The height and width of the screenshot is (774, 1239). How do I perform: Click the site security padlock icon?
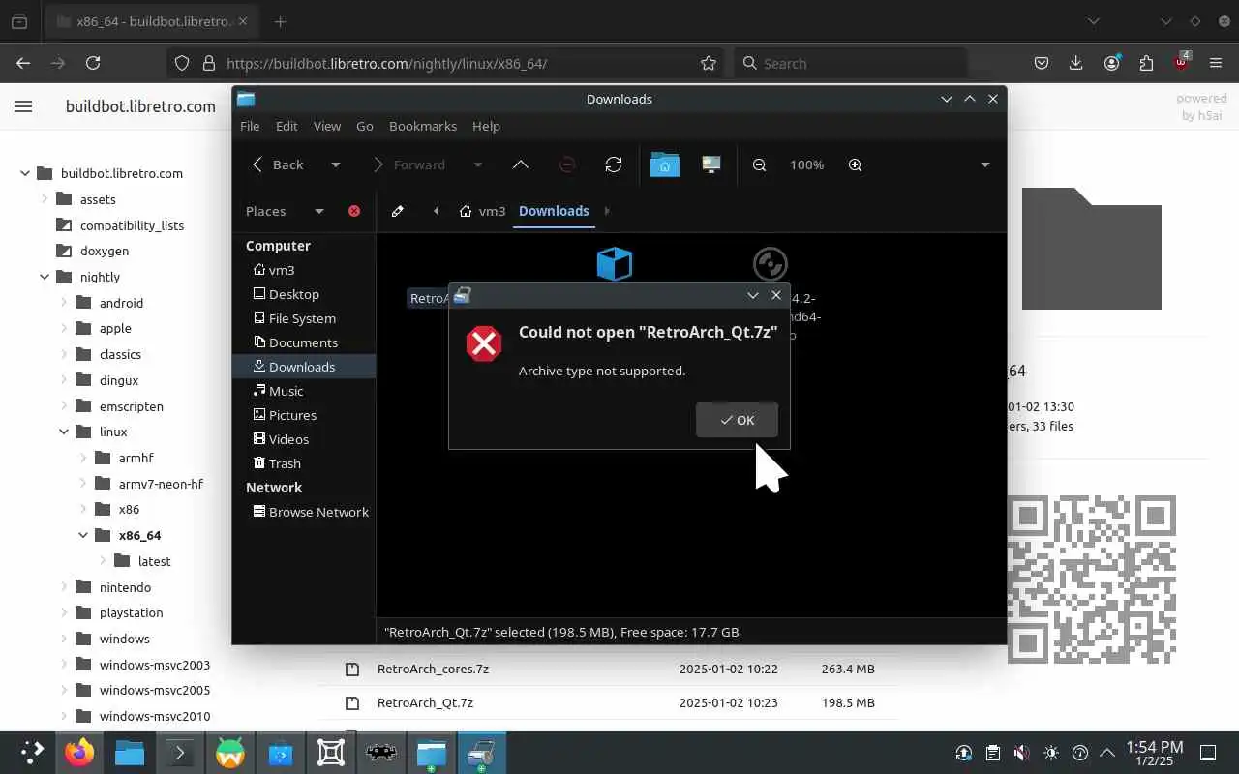(x=207, y=63)
